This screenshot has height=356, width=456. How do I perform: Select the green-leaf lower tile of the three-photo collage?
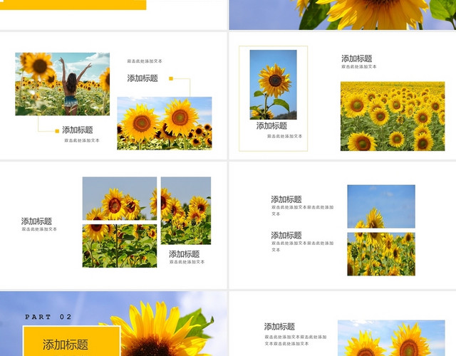coord(120,246)
